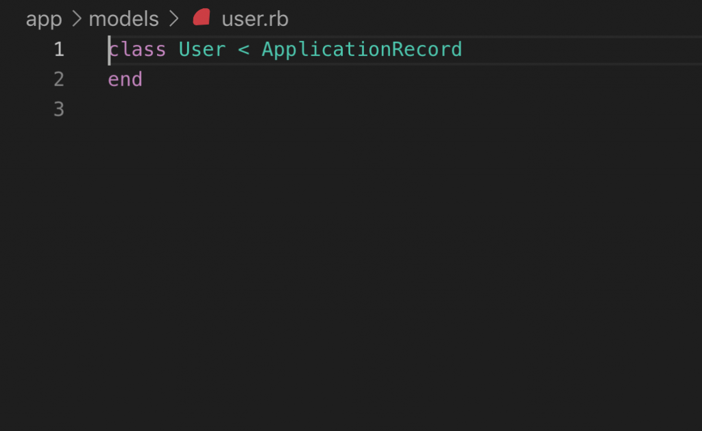This screenshot has width=702, height=431.
Task: Select line 1 via its line number
Action: tap(59, 49)
